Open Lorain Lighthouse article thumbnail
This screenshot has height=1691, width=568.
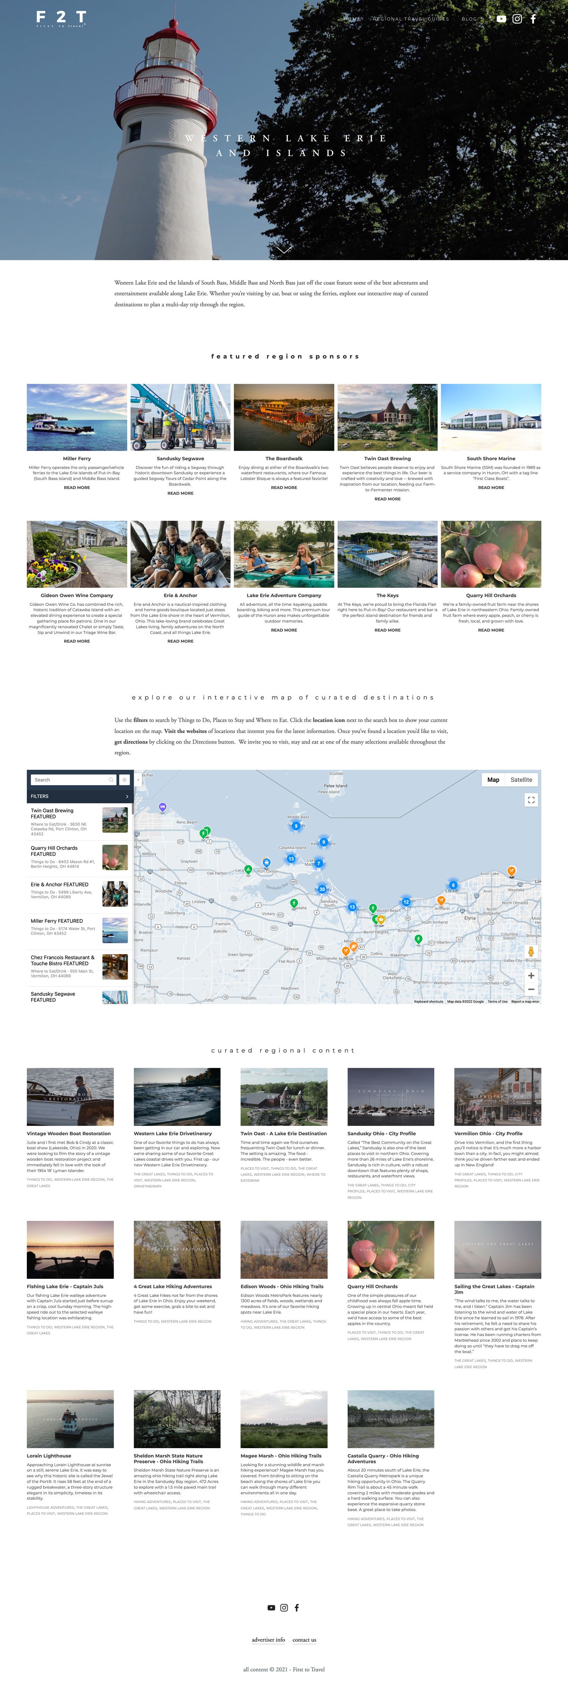(x=70, y=1419)
